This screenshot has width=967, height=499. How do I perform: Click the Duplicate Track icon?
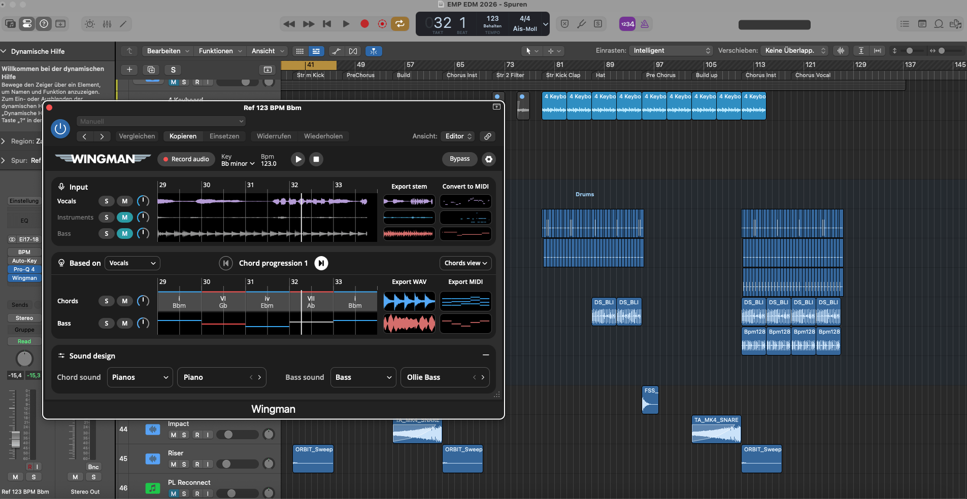coord(151,70)
